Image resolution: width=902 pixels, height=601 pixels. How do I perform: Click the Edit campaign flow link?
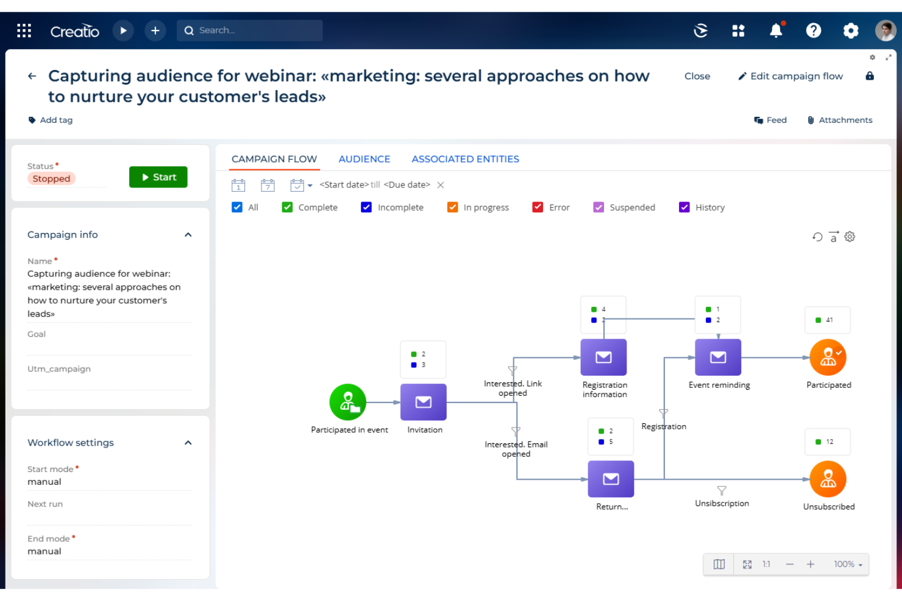[x=790, y=76]
